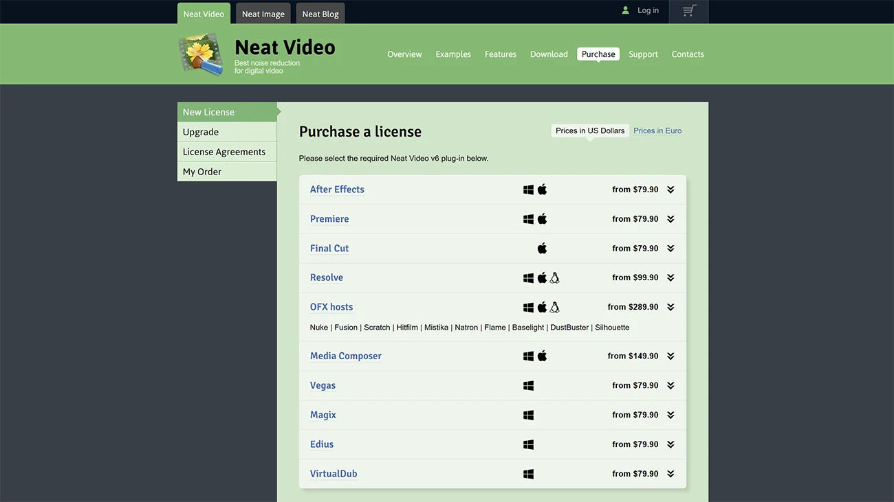This screenshot has height=502, width=894.
Task: Open the Magix plug-in link
Action: 323,415
